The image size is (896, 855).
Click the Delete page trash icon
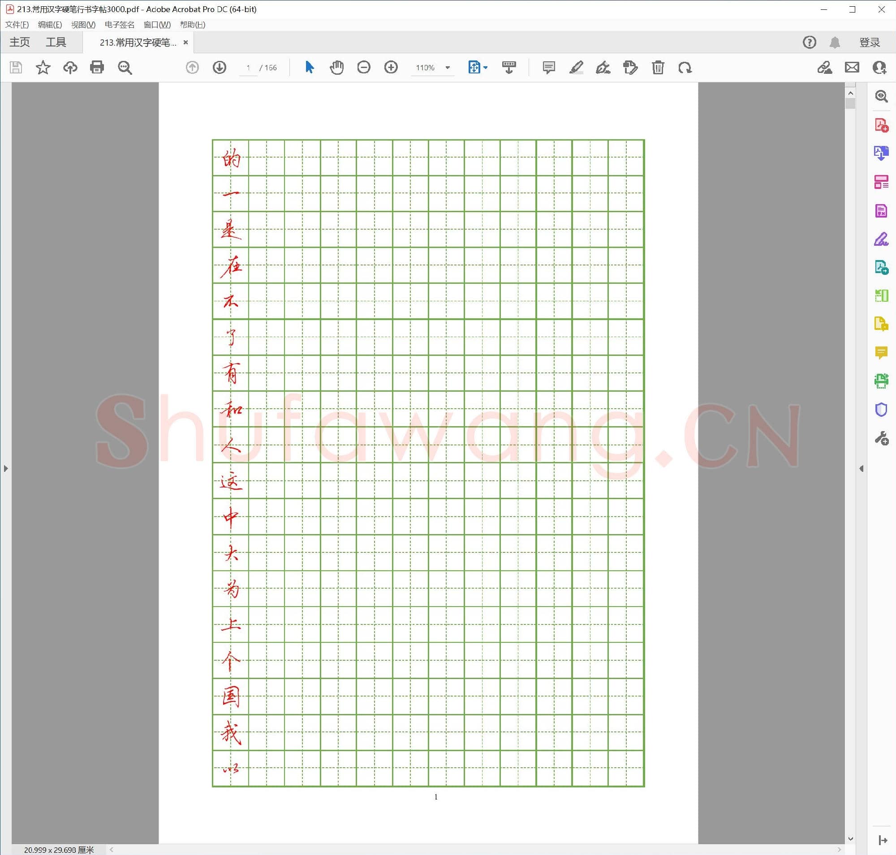click(657, 68)
